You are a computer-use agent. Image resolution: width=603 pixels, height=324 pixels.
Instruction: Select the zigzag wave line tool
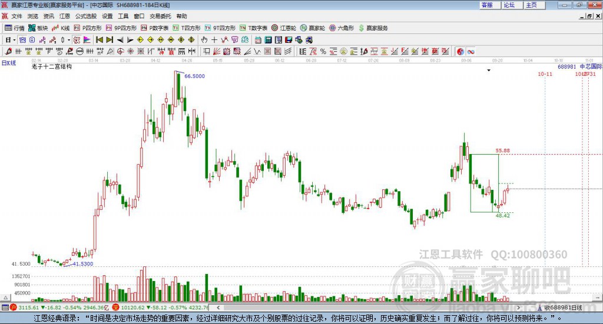coord(257,51)
